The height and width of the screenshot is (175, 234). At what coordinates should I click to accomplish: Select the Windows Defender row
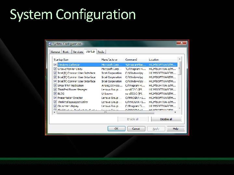click(115, 65)
